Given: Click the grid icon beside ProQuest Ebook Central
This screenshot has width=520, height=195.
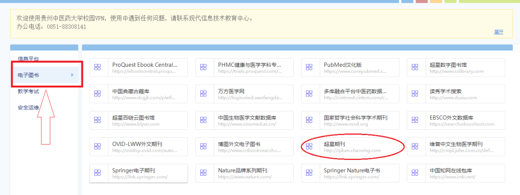Looking at the screenshot, I should coord(97,67).
